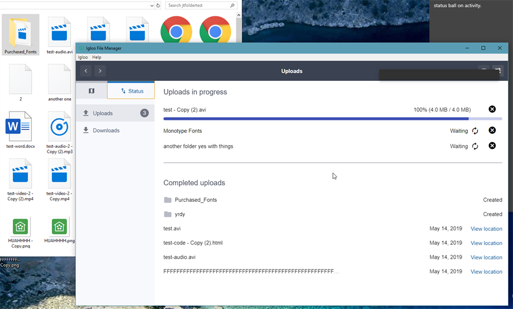The height and width of the screenshot is (309, 513).
Task: Select the test-word.docx file in Explorer
Action: pyautogui.click(x=21, y=131)
